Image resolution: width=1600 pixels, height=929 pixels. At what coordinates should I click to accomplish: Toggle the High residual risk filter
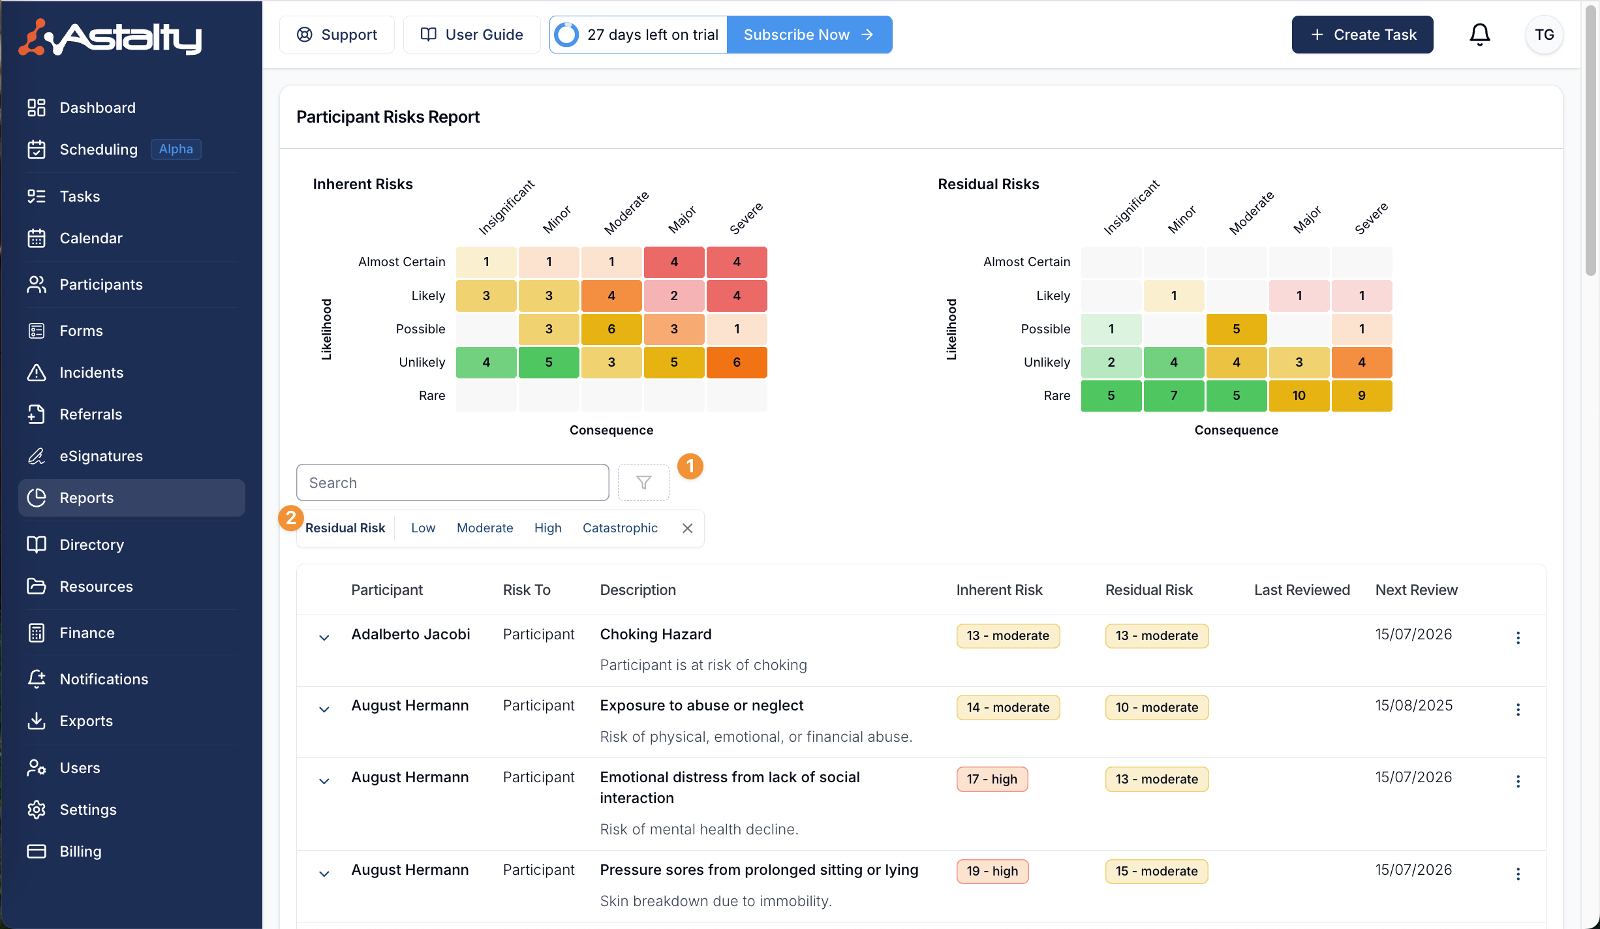point(547,528)
